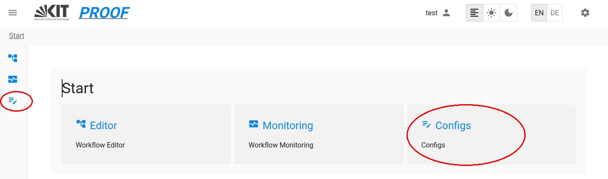
Task: Open the settings gear
Action: (x=585, y=13)
